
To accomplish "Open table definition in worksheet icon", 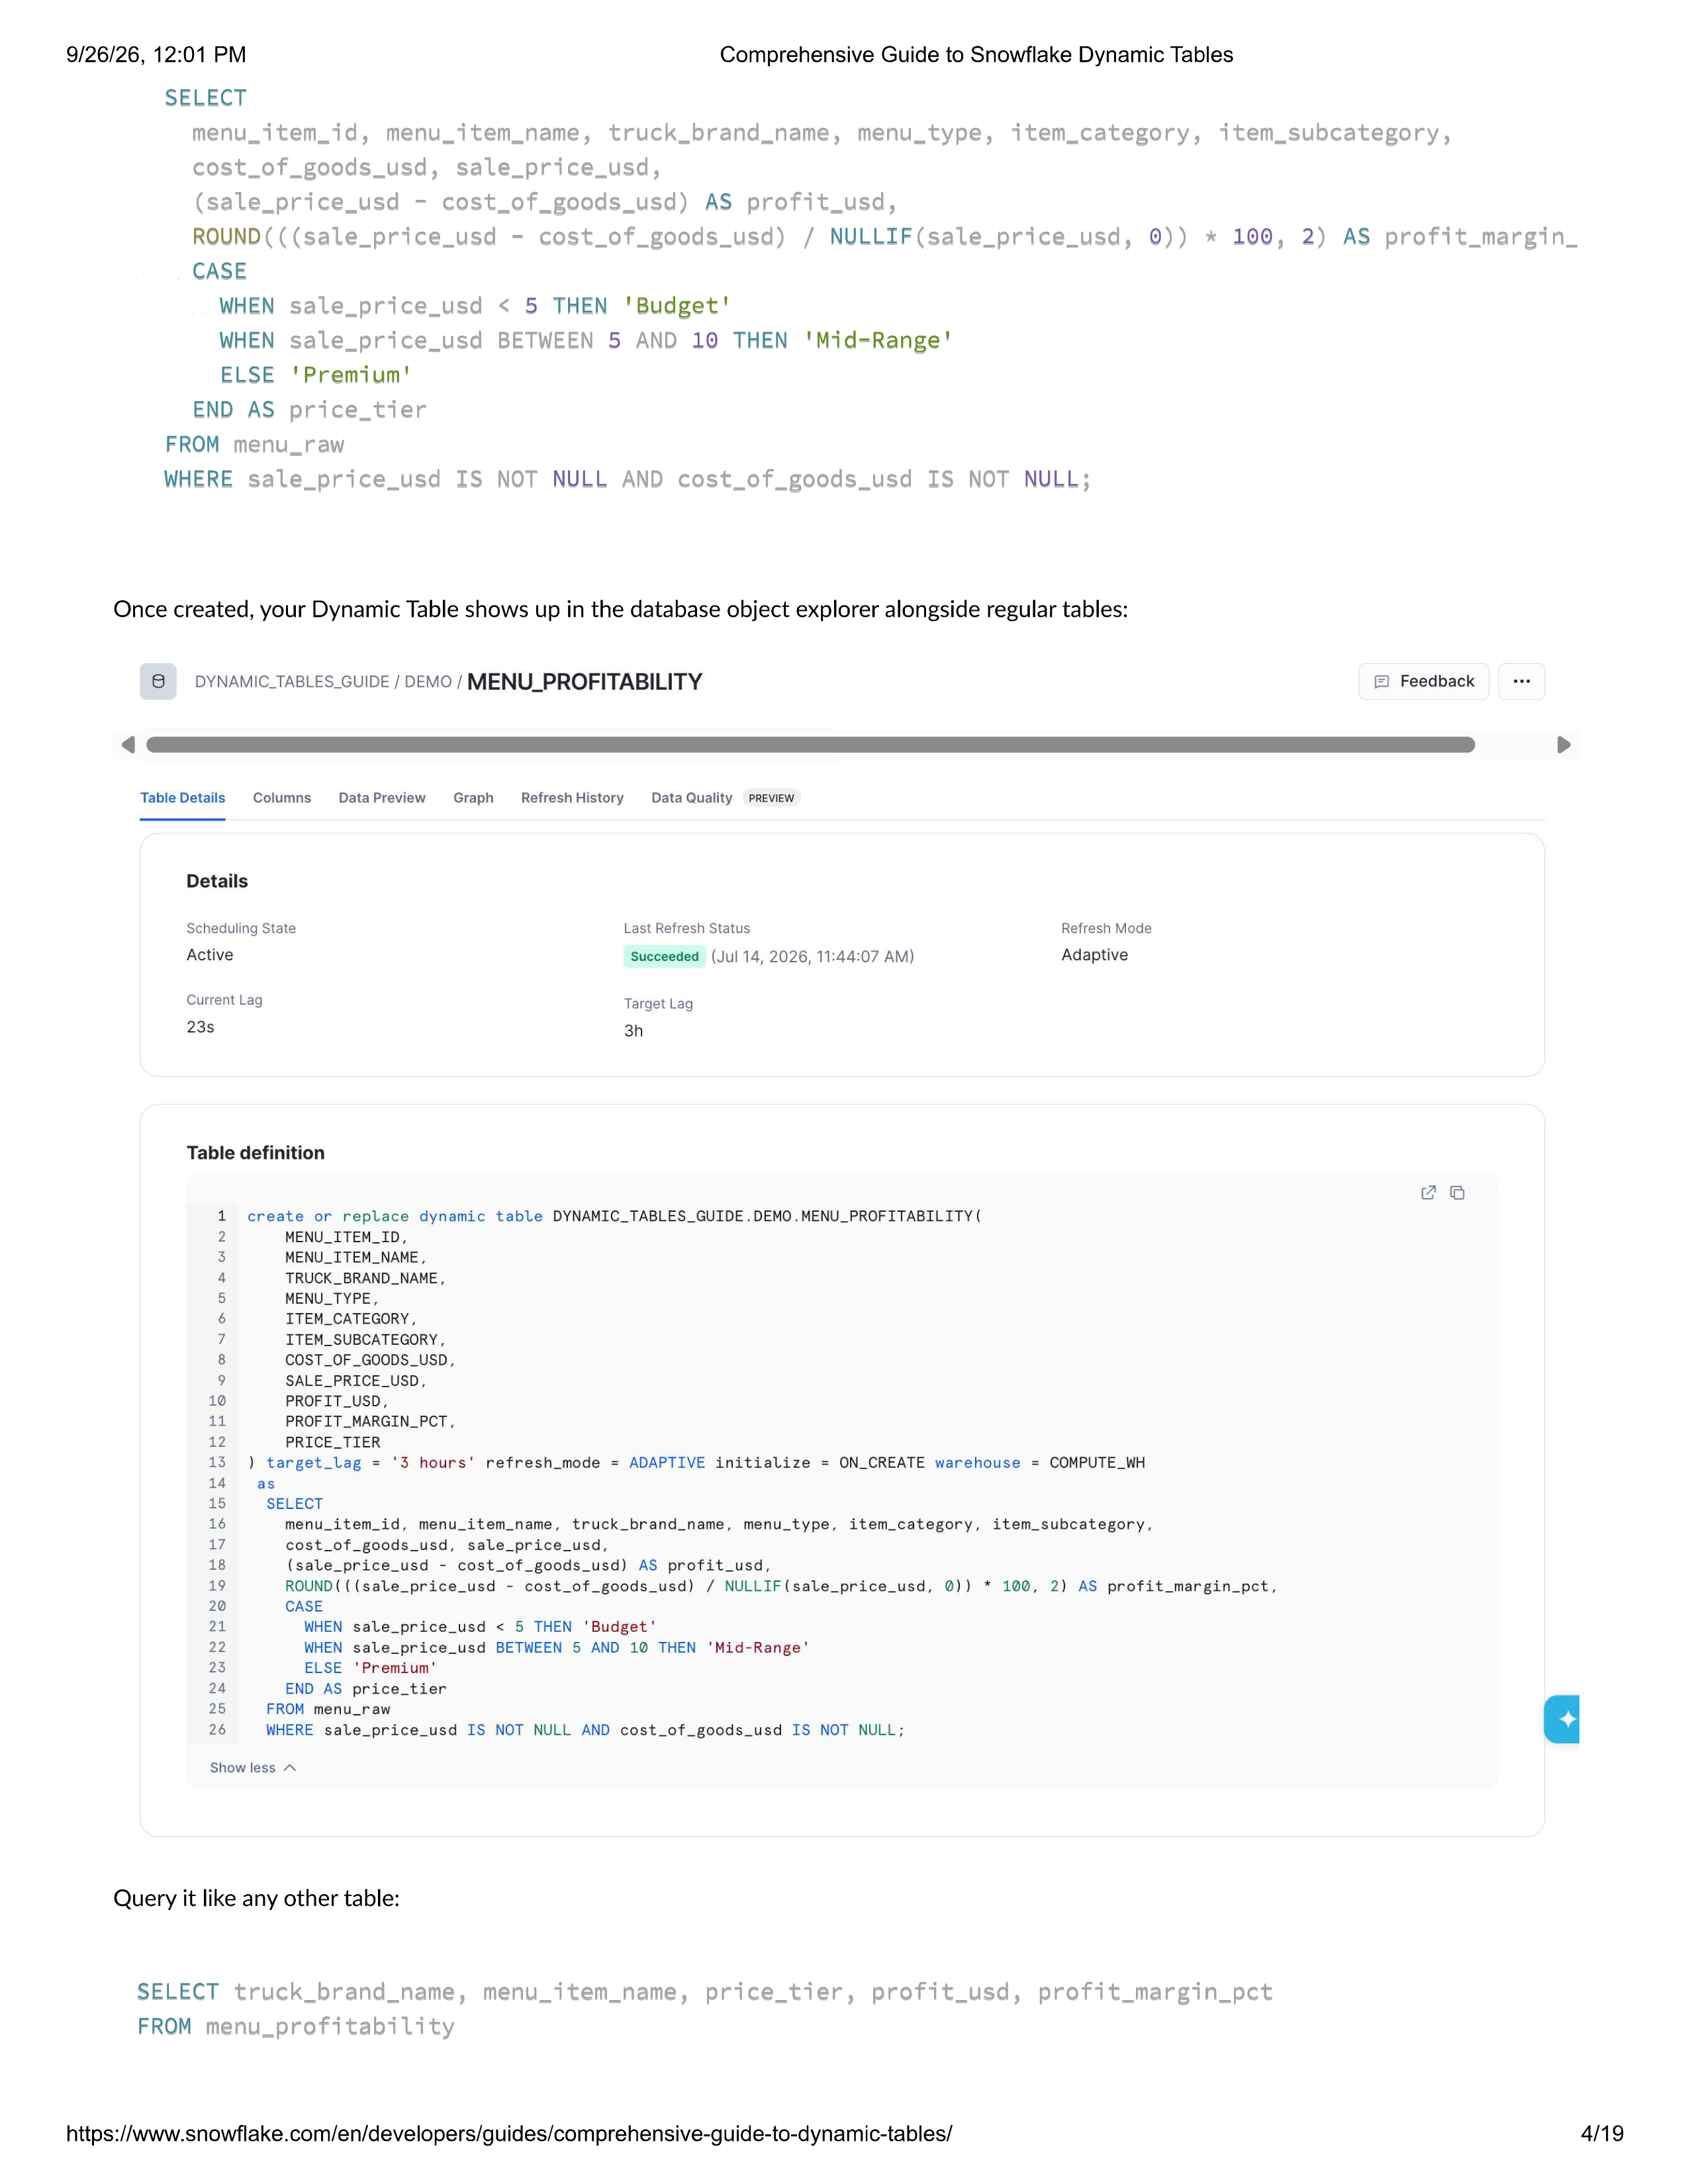I will coord(1428,1192).
